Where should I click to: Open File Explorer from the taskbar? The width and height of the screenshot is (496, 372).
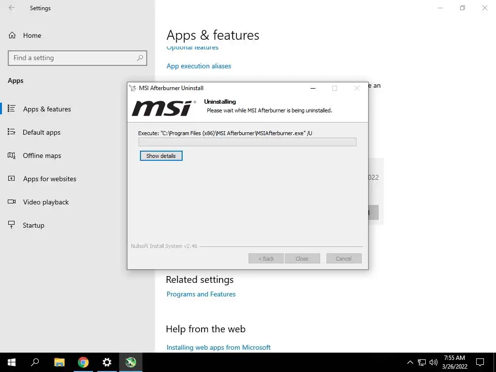pos(59,362)
